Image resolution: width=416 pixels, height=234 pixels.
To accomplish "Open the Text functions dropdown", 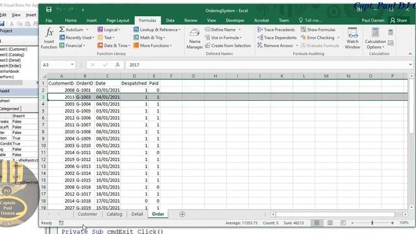I will (x=105, y=38).
